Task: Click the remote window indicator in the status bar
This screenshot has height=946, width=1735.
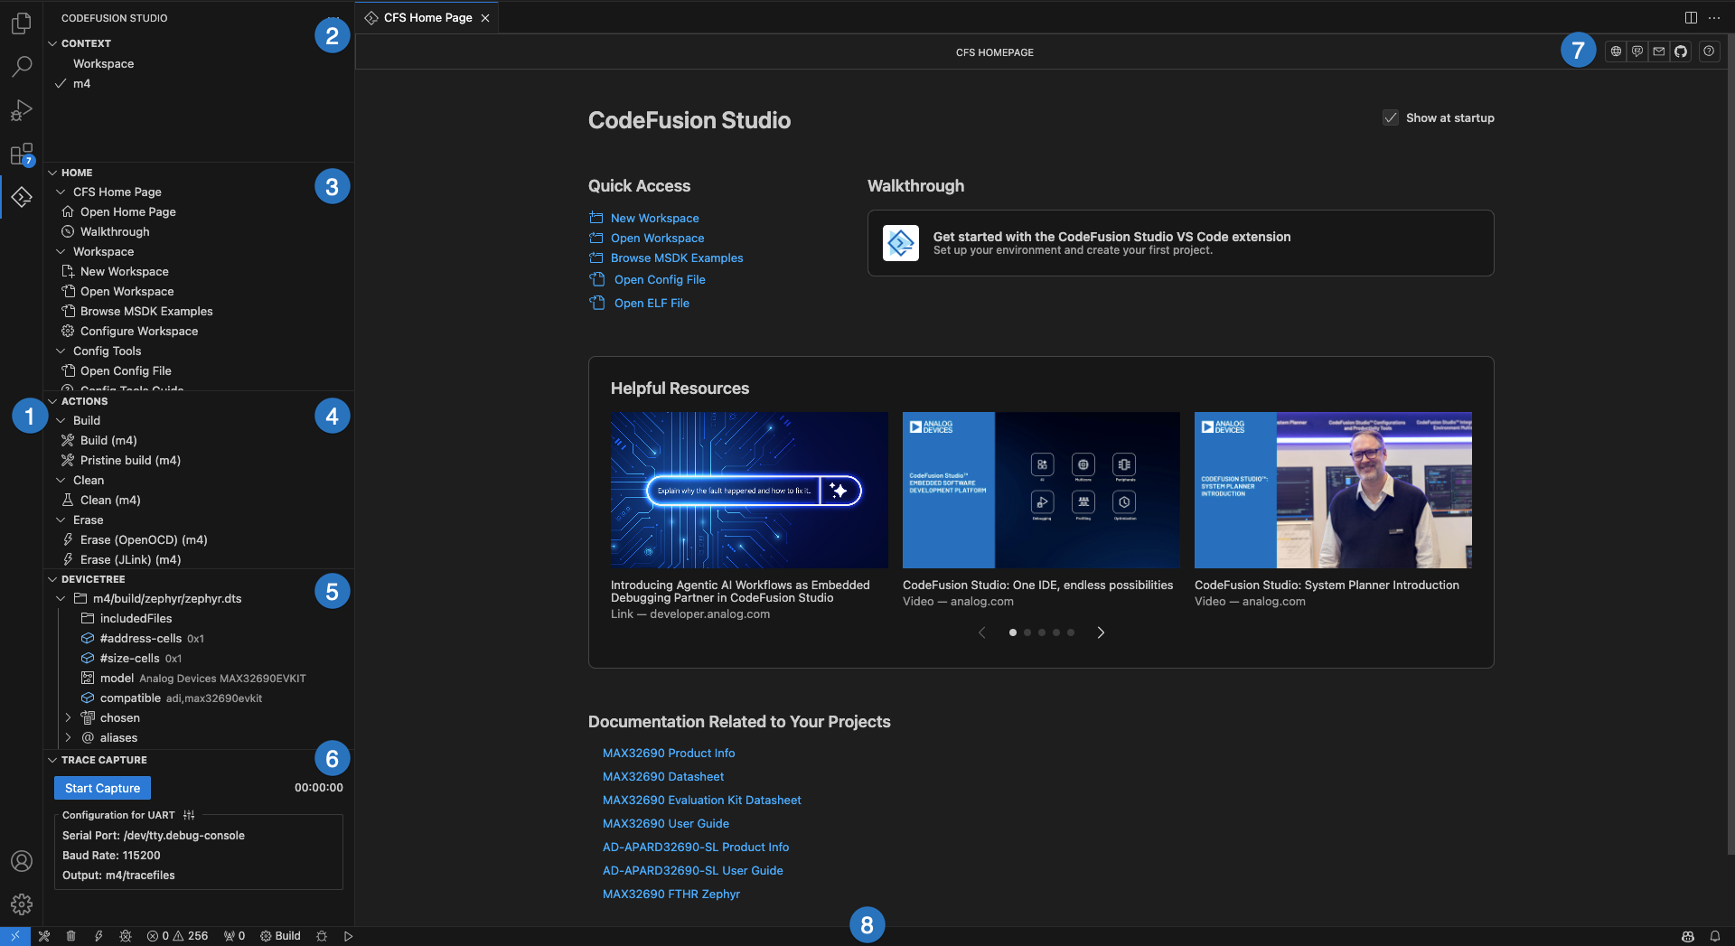Action: [x=15, y=936]
